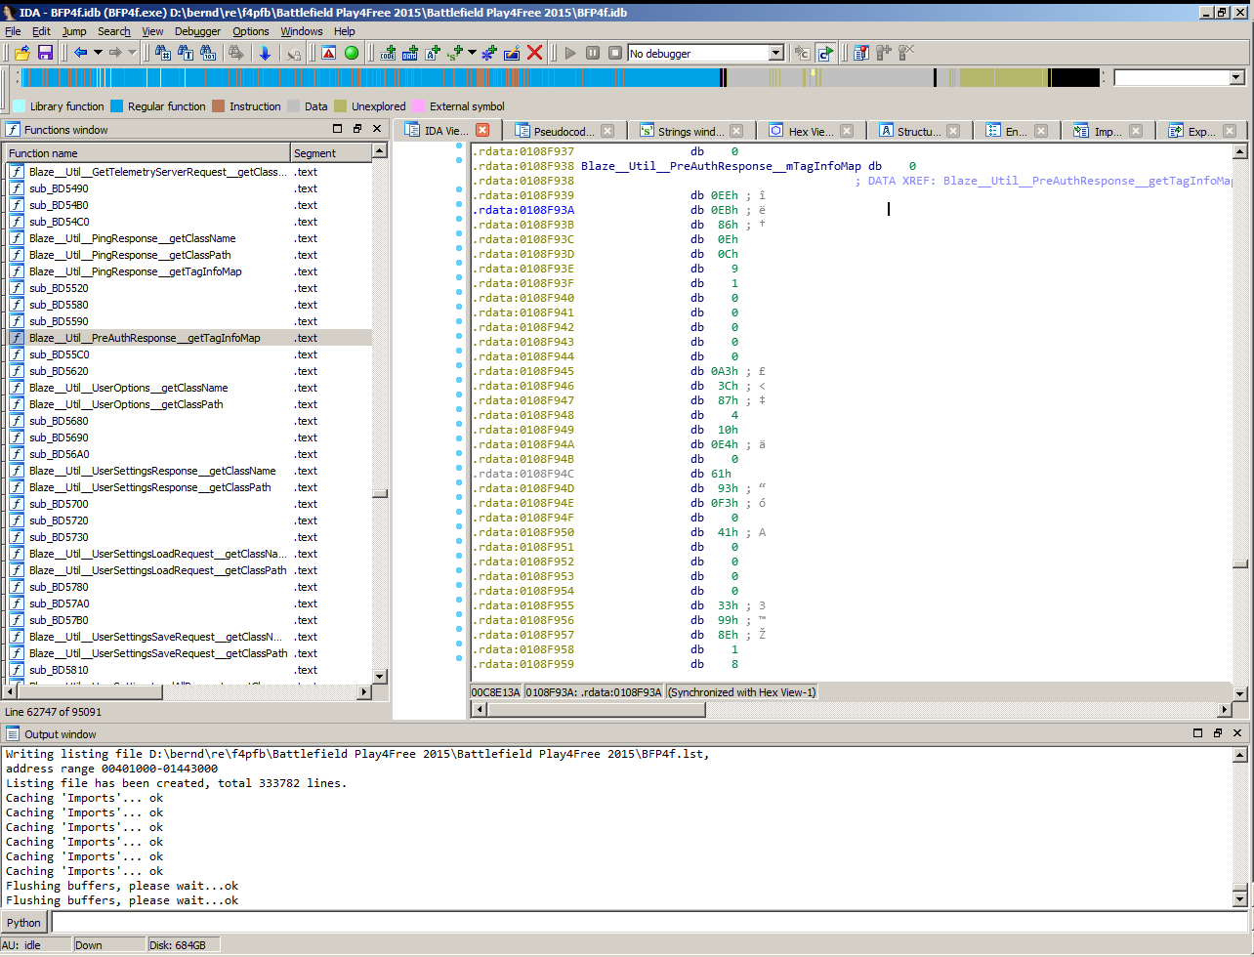This screenshot has width=1254, height=957.
Task: Select Blaze__Util__PingResponse__getTagInfoMap in the functions list
Action: coord(135,271)
